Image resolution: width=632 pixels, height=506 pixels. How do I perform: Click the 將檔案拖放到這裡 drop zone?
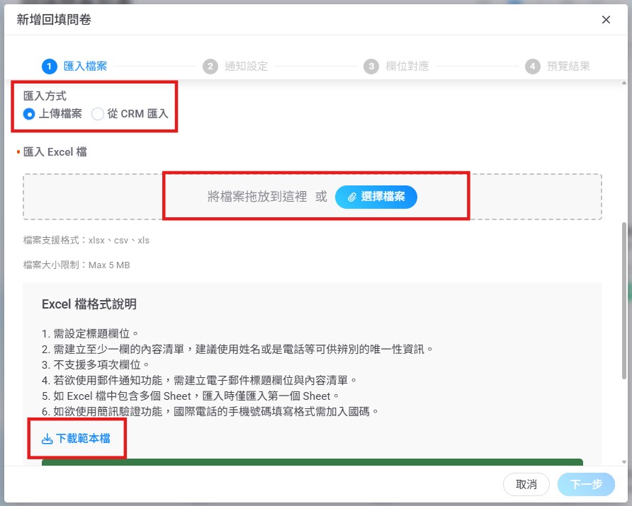256,197
